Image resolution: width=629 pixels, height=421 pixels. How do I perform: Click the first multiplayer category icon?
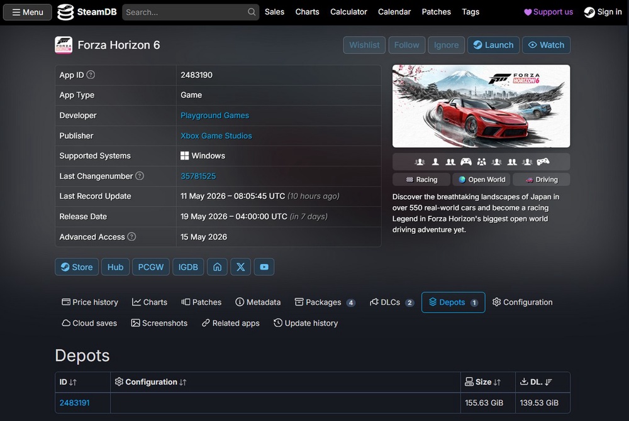(x=420, y=162)
